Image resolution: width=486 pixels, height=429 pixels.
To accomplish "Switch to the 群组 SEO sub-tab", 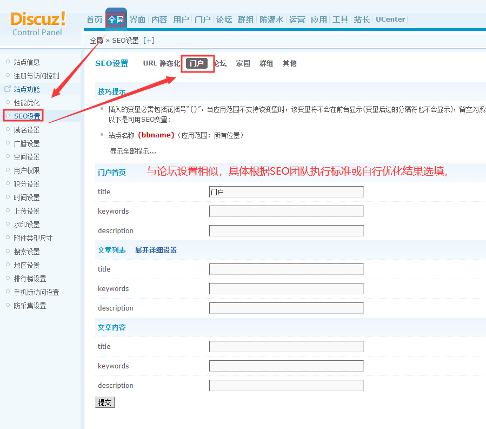I will (267, 63).
